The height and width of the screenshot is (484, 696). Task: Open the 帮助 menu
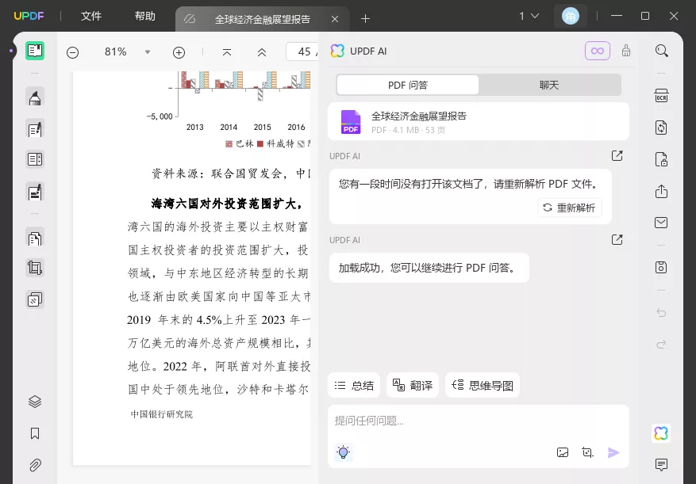[x=145, y=17]
